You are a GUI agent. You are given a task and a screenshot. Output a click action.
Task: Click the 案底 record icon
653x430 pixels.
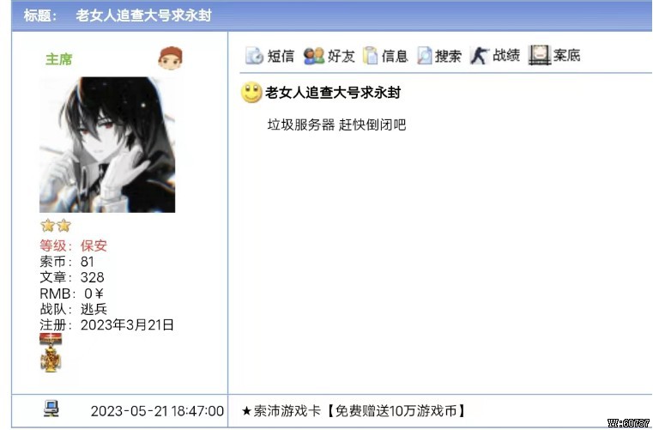click(540, 55)
